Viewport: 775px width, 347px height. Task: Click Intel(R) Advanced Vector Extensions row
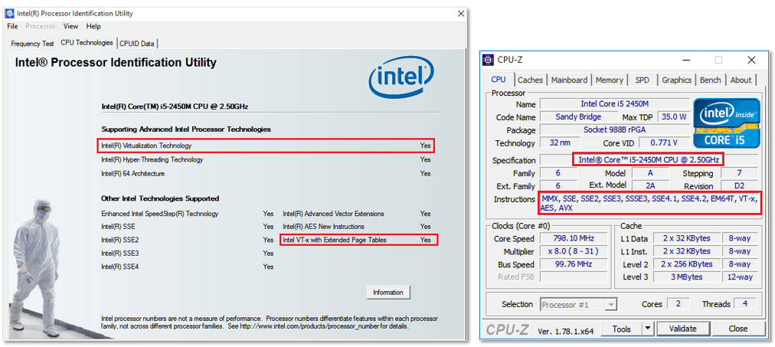357,214
